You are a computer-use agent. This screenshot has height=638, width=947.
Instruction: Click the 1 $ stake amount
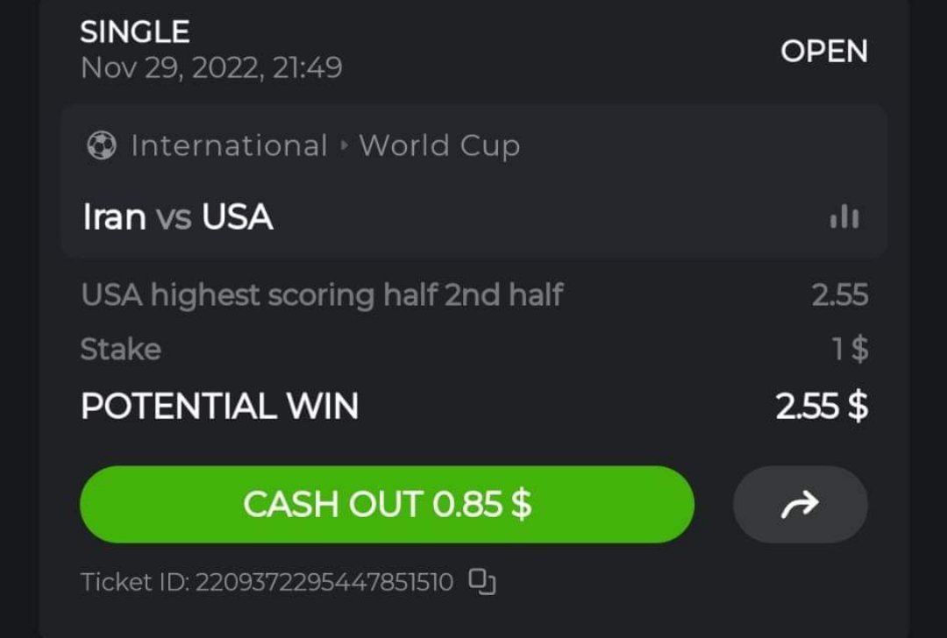click(x=850, y=350)
